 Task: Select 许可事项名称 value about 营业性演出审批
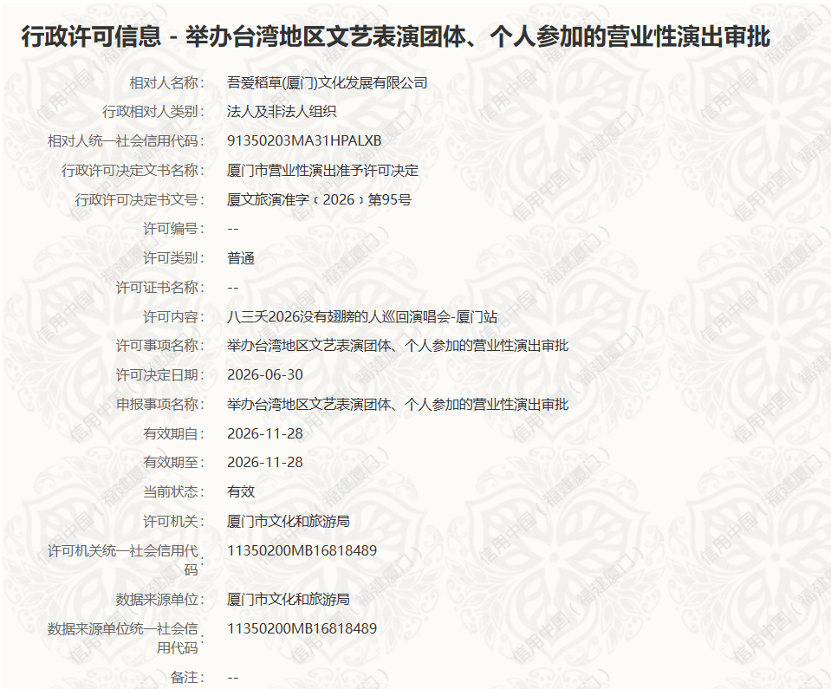click(x=398, y=346)
